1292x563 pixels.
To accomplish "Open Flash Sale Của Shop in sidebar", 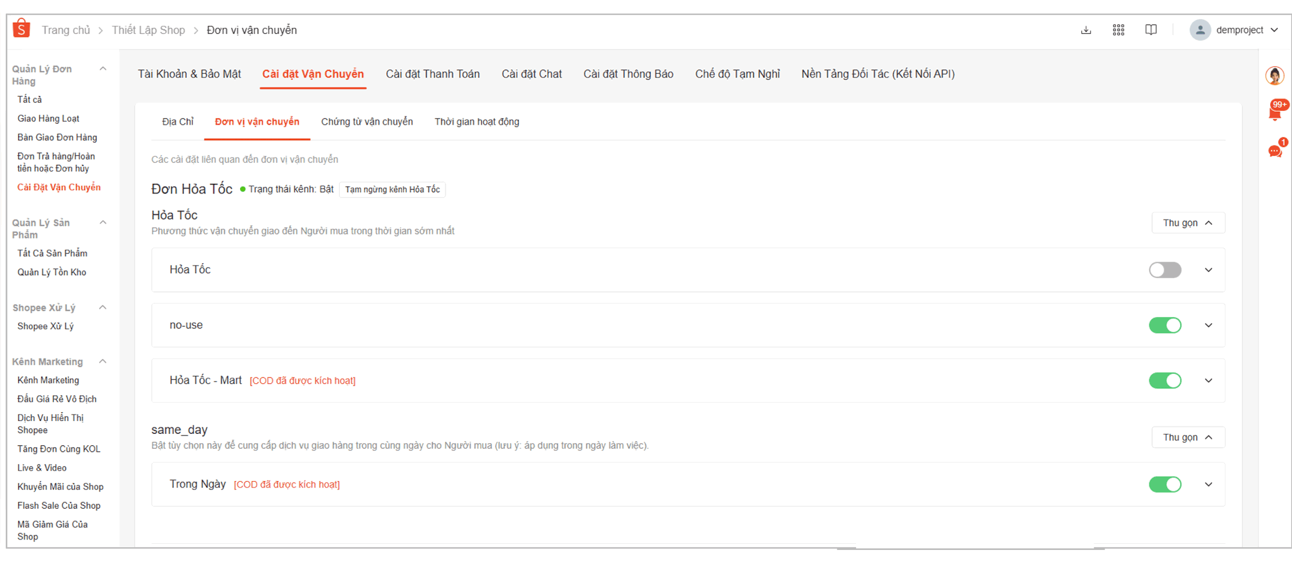I will click(59, 505).
